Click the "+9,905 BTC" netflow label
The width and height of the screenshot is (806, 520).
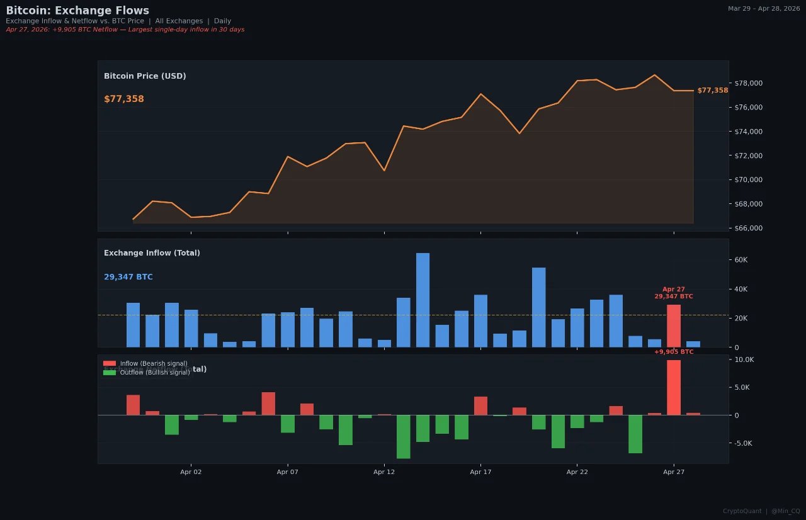673,352
